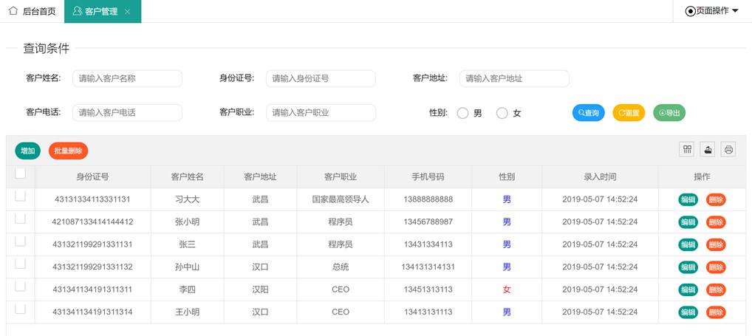Click the blue 查询 search button
The width and height of the screenshot is (752, 336).
click(x=589, y=113)
